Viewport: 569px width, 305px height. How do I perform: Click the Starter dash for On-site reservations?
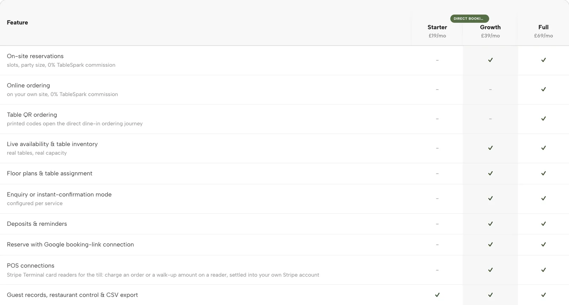point(437,60)
